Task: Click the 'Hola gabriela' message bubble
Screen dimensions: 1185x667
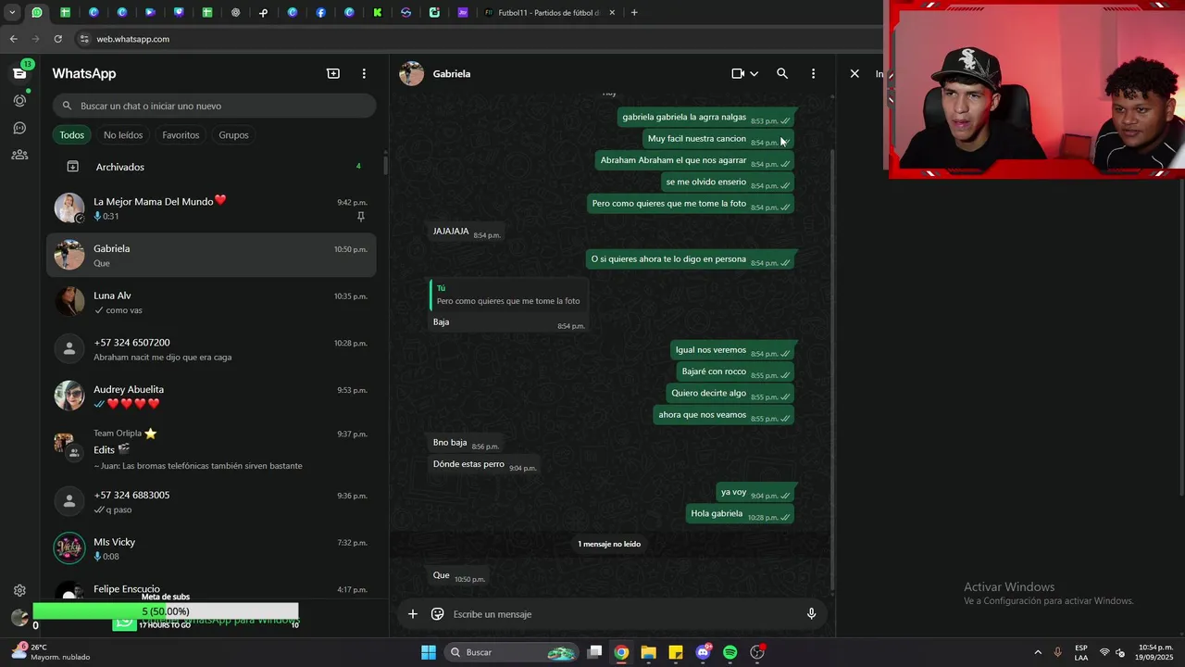Action: click(740, 514)
